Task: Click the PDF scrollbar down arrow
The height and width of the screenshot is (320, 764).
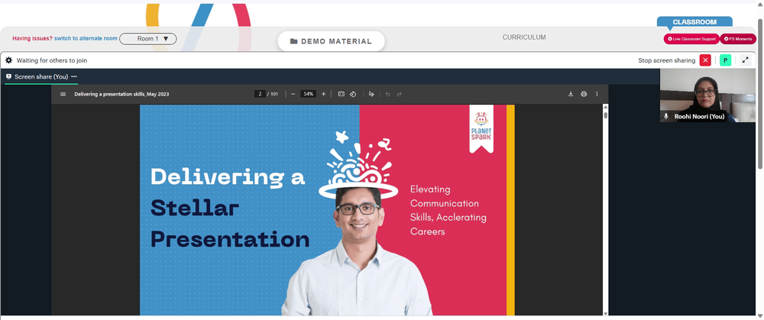Action: [x=606, y=313]
